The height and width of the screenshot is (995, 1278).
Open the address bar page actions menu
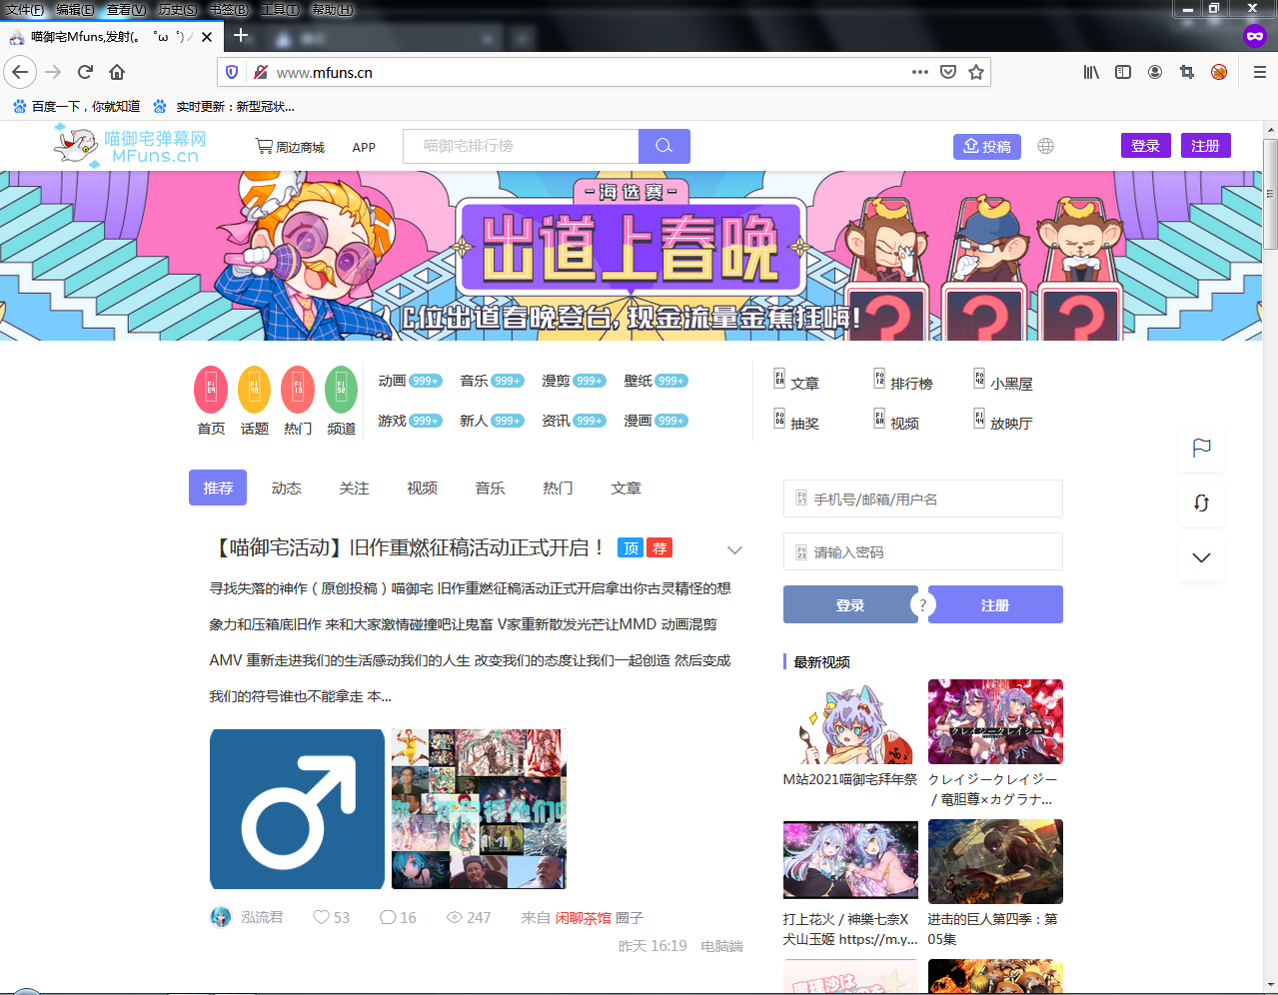pyautogui.click(x=920, y=72)
